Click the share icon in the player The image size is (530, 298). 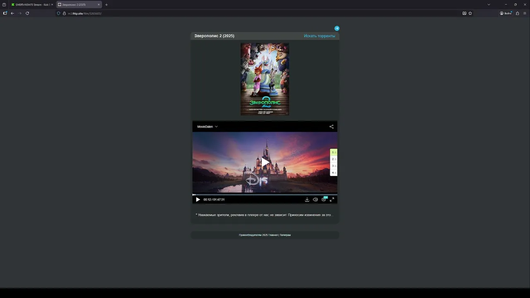tap(331, 127)
